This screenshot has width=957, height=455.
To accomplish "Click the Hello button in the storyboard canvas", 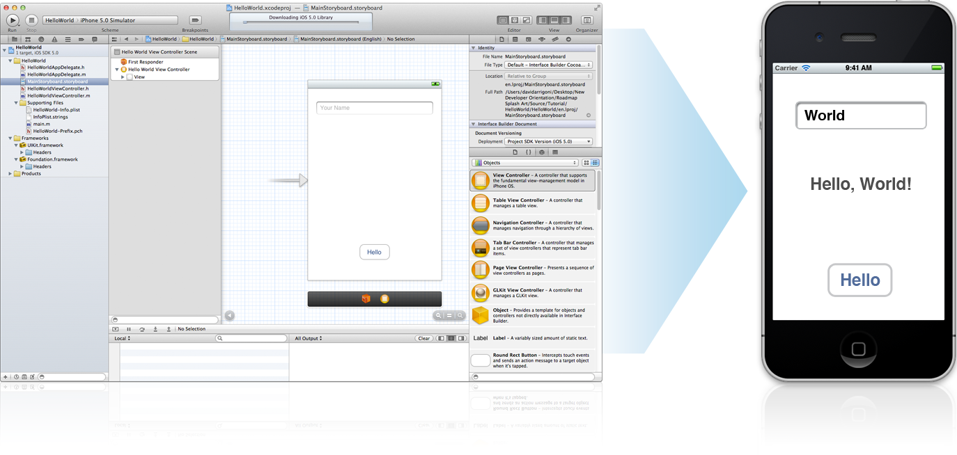I will (375, 252).
